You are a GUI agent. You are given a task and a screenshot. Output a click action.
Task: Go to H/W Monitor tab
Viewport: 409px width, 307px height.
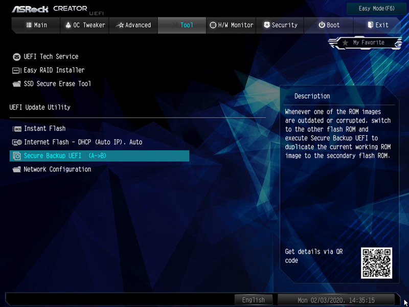pyautogui.click(x=231, y=25)
